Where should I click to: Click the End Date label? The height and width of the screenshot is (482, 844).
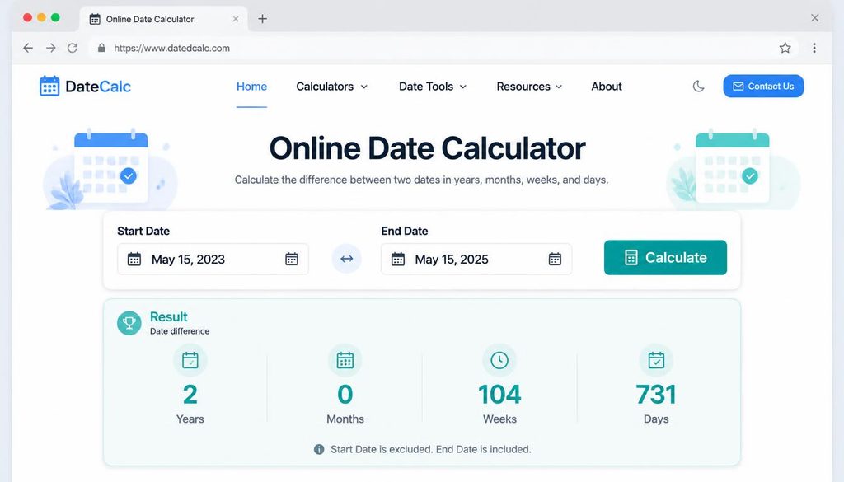click(404, 232)
